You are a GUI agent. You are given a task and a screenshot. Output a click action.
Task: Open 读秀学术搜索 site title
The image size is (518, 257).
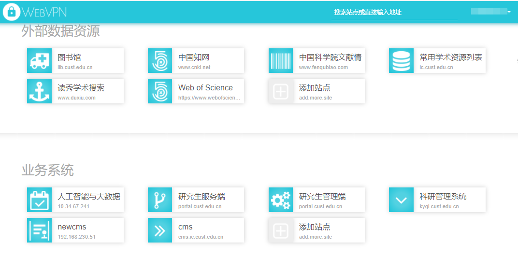(81, 88)
